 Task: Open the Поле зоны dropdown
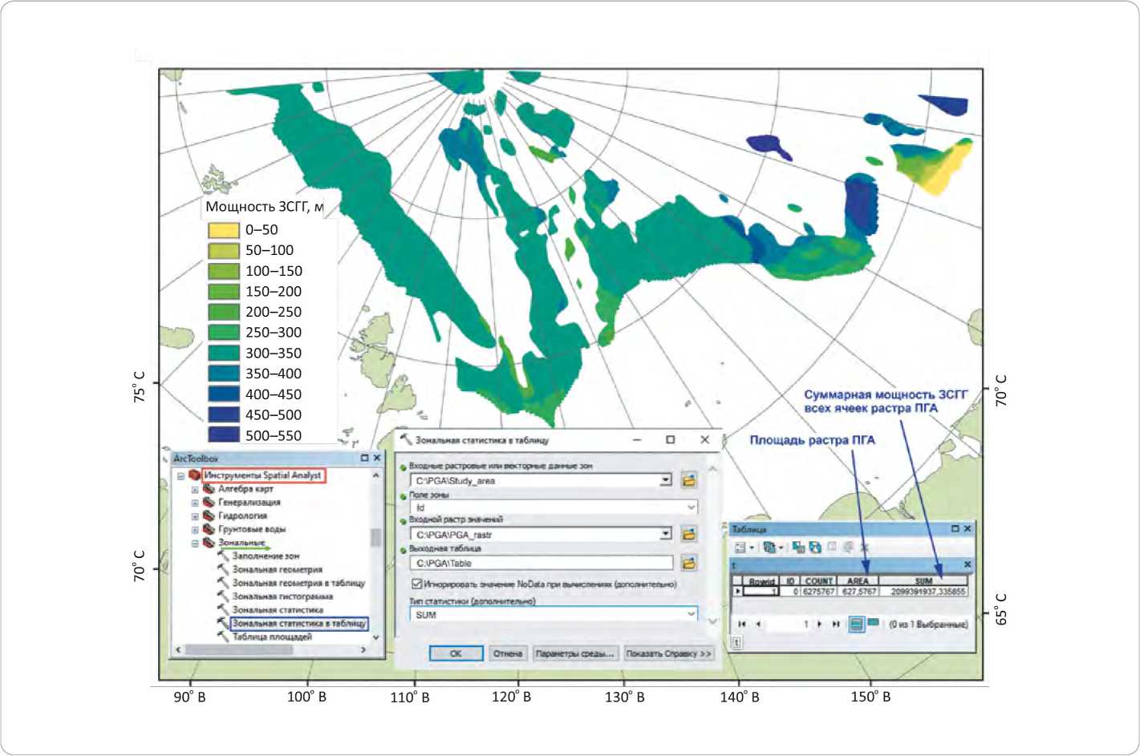tap(692, 507)
